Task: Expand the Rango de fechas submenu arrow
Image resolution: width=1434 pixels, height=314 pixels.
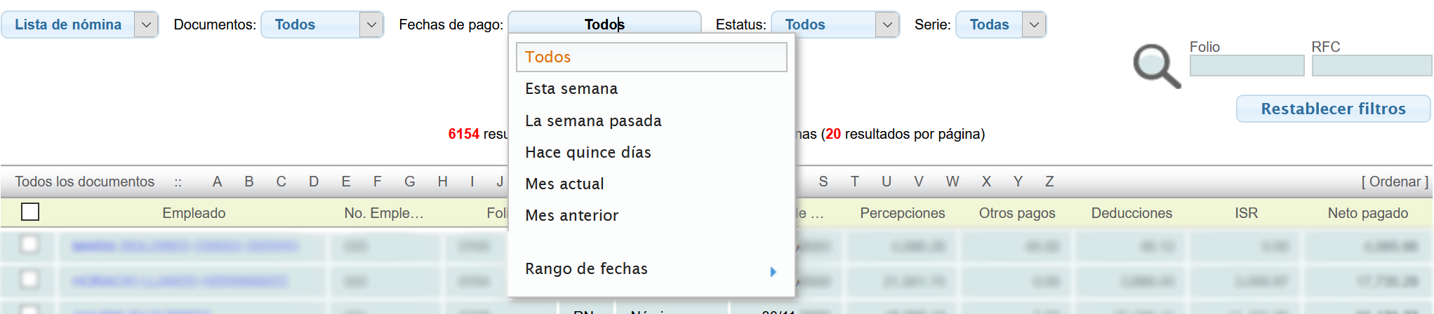Action: 773,271
